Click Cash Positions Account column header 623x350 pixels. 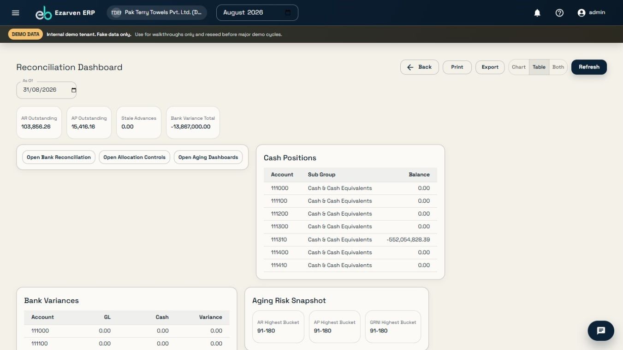pos(282,175)
